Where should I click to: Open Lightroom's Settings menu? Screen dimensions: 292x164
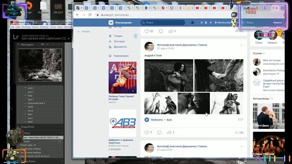click(x=44, y=27)
